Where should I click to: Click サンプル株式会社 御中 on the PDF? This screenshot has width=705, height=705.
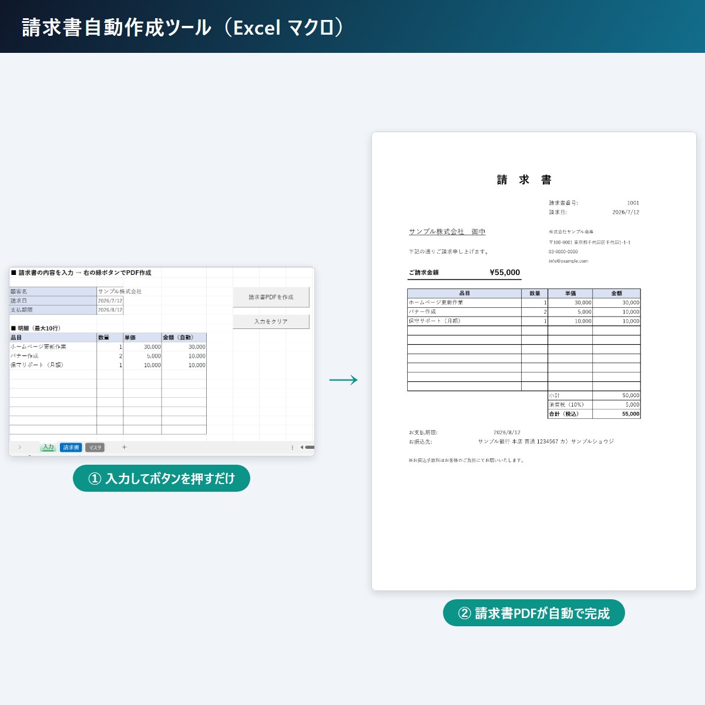click(x=447, y=231)
